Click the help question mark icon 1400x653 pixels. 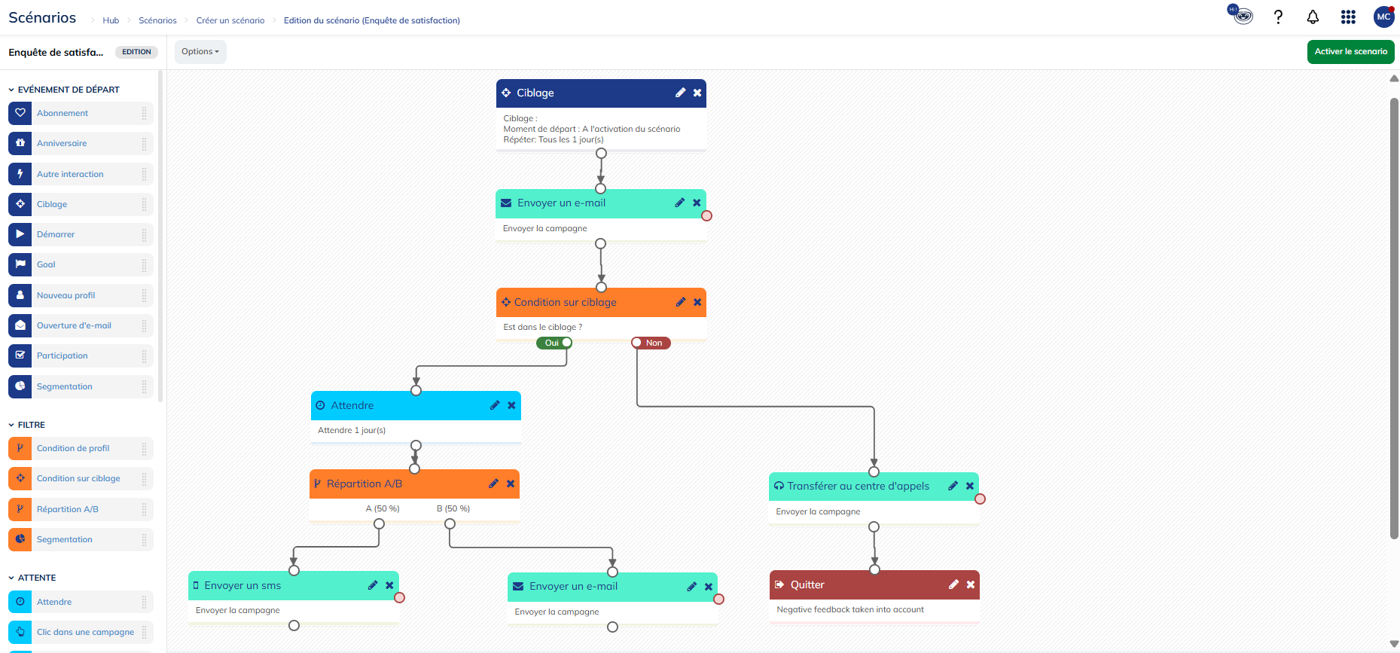[1278, 17]
